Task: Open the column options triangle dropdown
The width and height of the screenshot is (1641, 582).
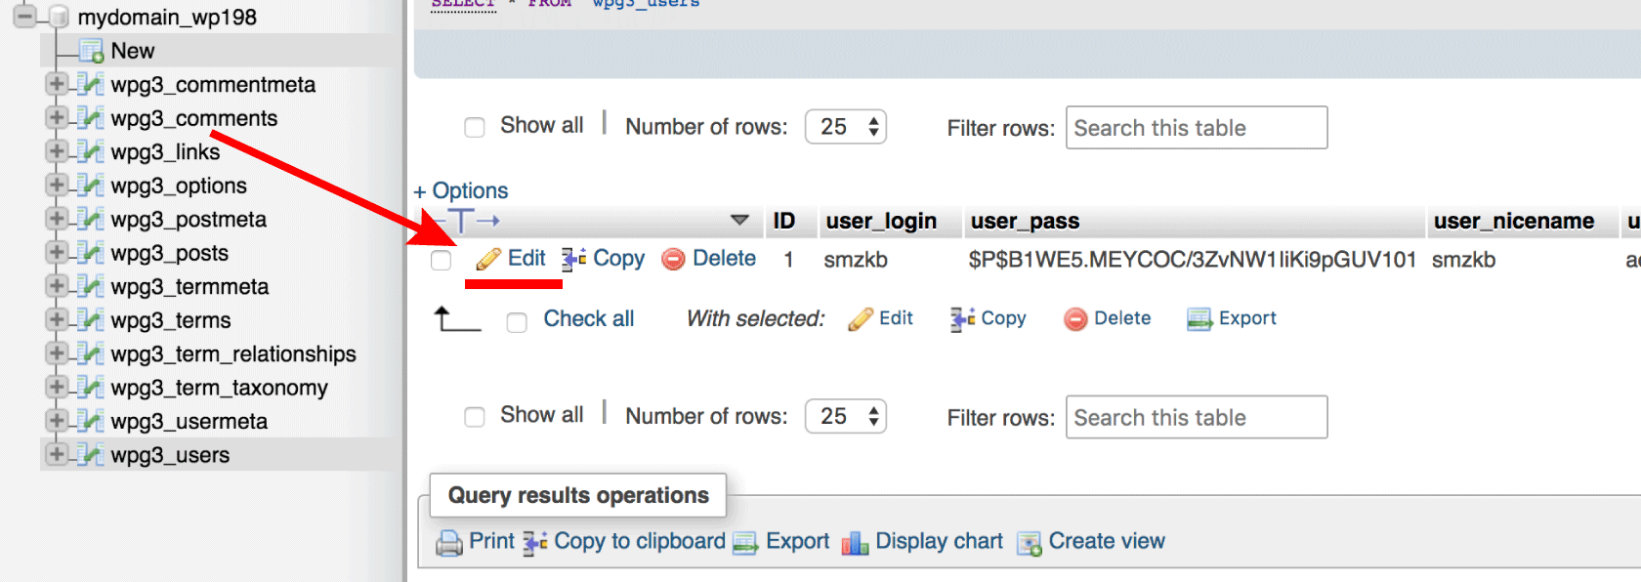Action: [x=740, y=221]
